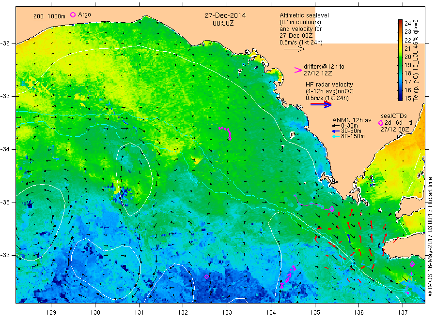
Task: Click the drifters@12h to label
Action: [324, 67]
